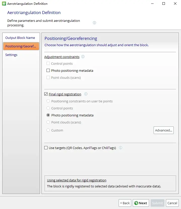181x209 pixels.
Task: Click the info icon beside Adjustment constraints
Action: point(83,57)
